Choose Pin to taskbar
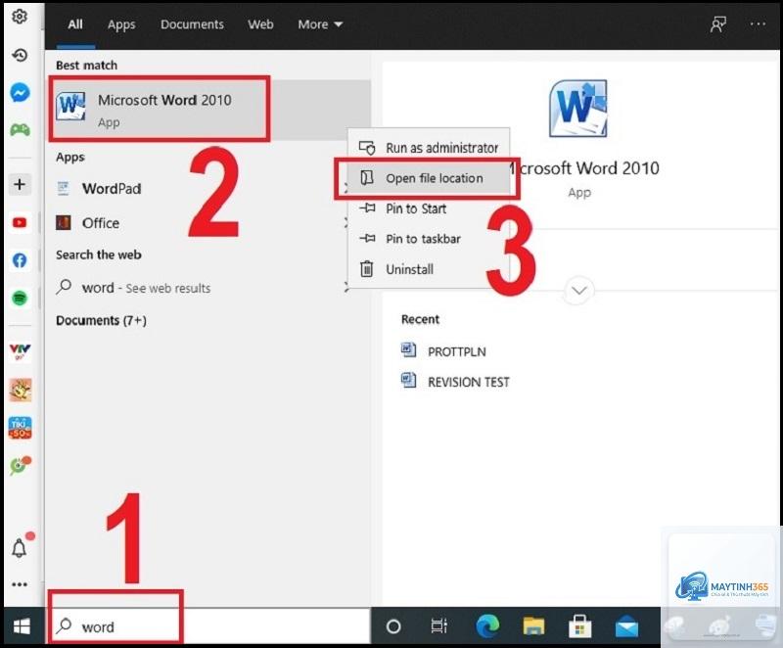The width and height of the screenshot is (783, 648). click(429, 239)
